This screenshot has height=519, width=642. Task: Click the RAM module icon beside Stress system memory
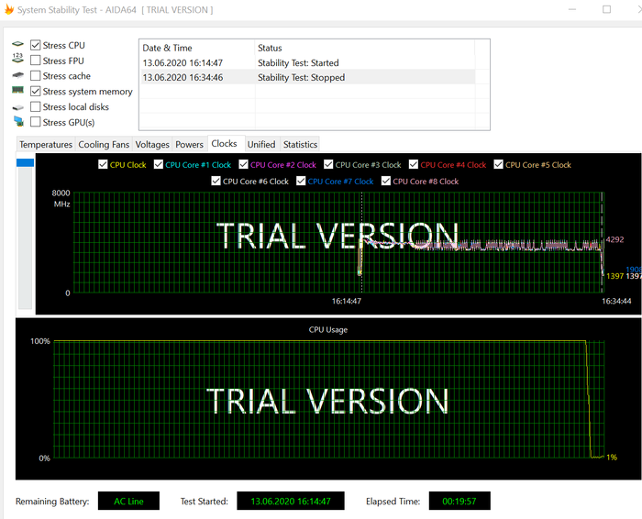pos(17,90)
